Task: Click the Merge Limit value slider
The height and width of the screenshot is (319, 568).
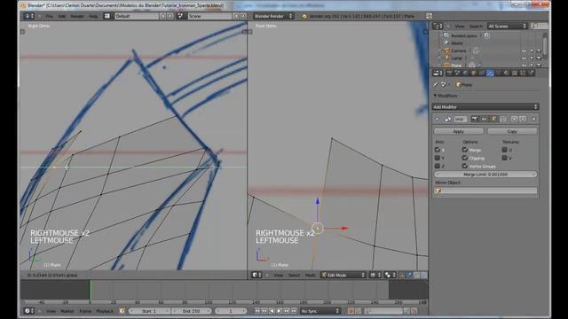Action: [485, 175]
